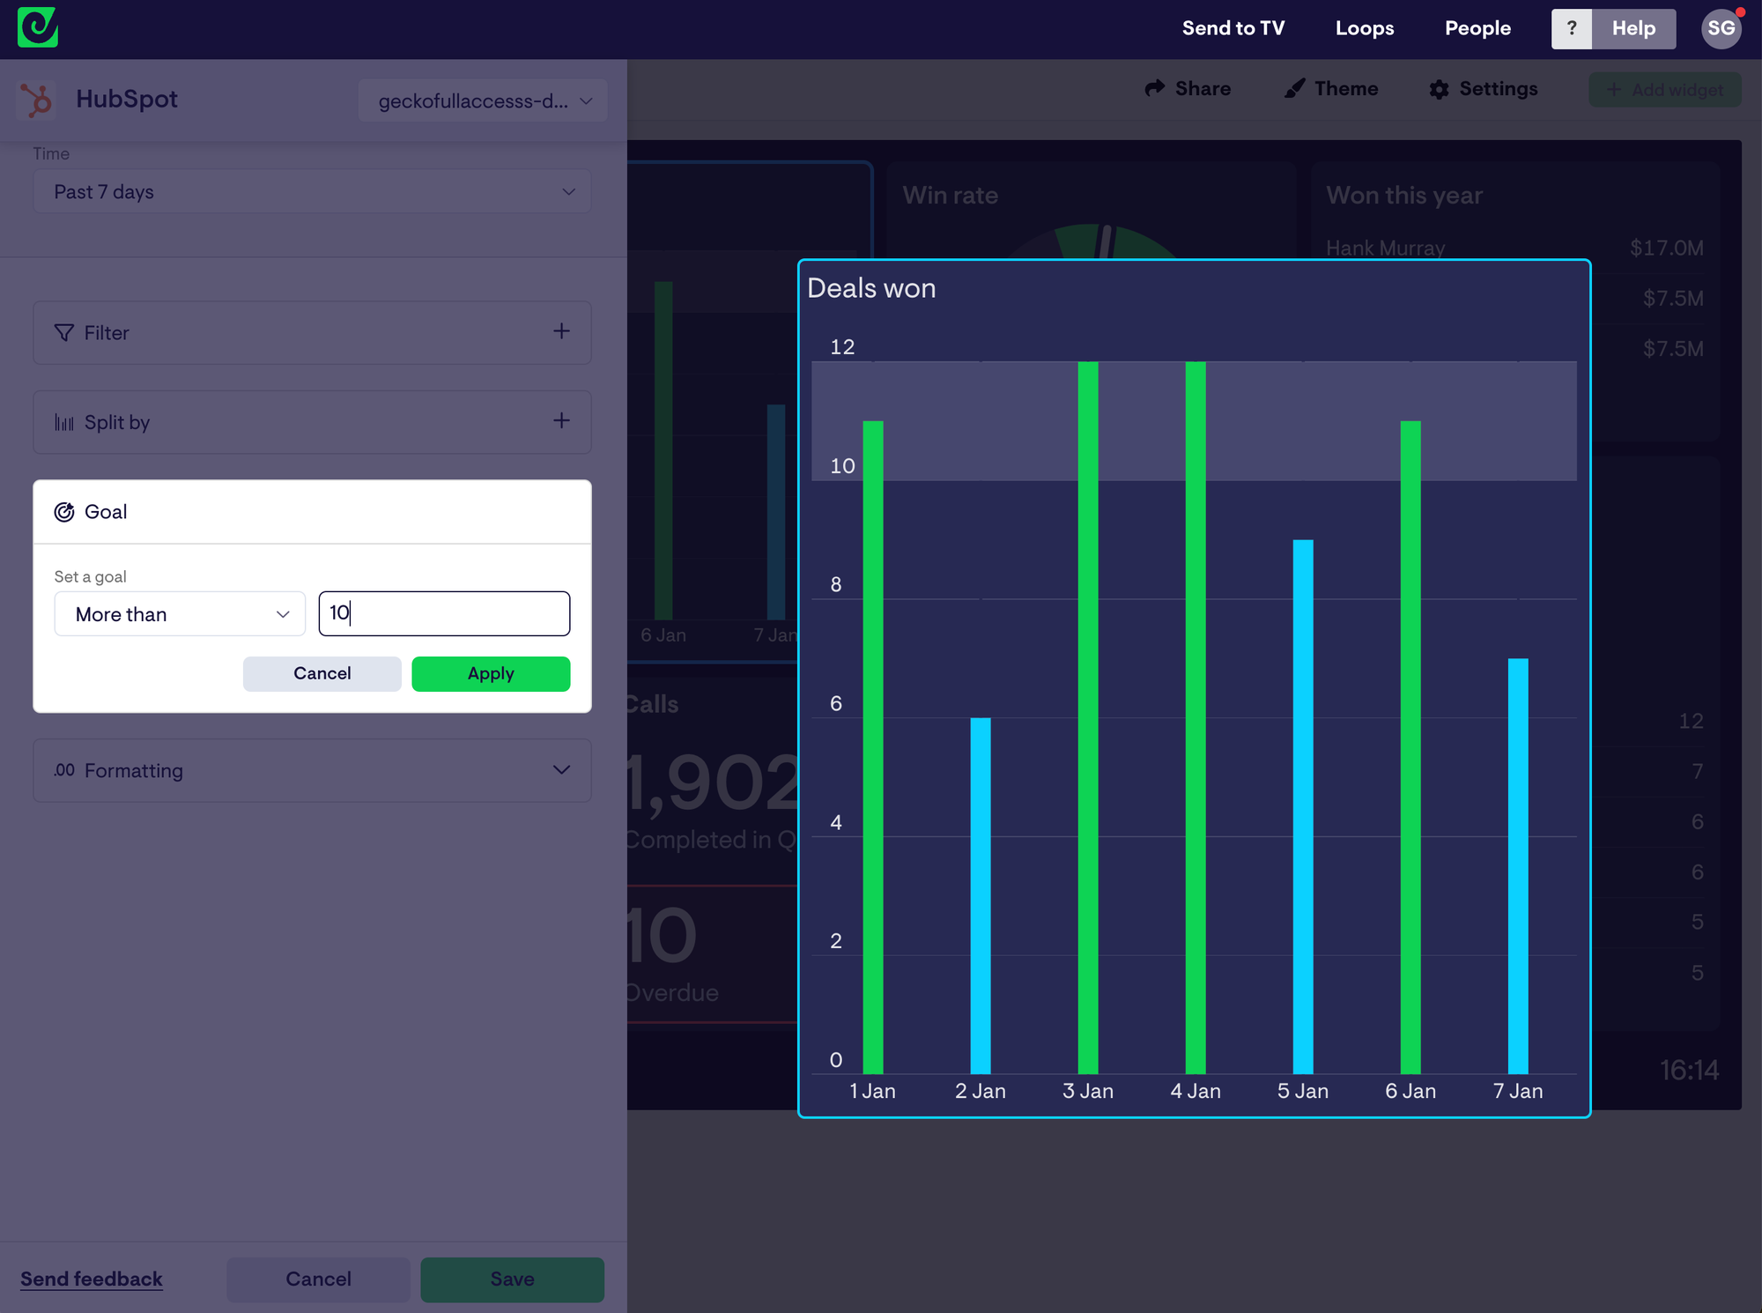Open the More than goal dropdown
This screenshot has height=1313, width=1762.
click(180, 614)
